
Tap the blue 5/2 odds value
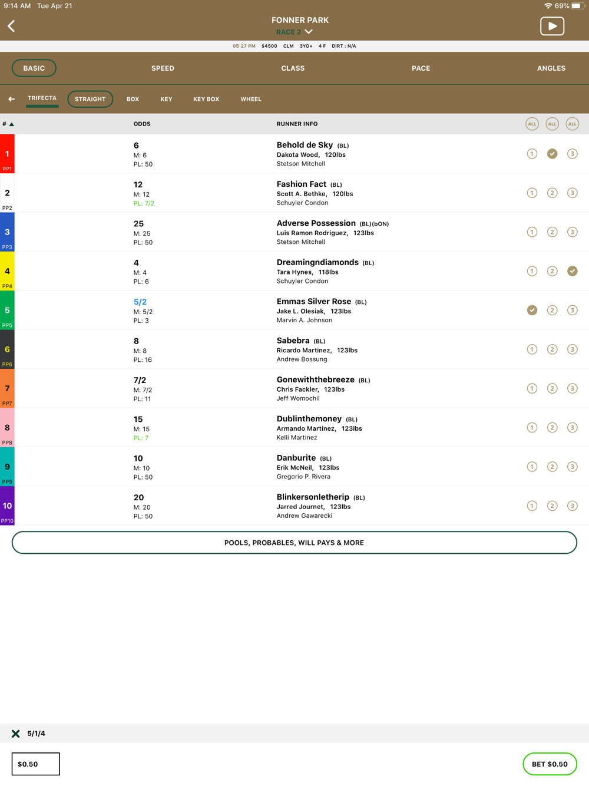pos(140,302)
